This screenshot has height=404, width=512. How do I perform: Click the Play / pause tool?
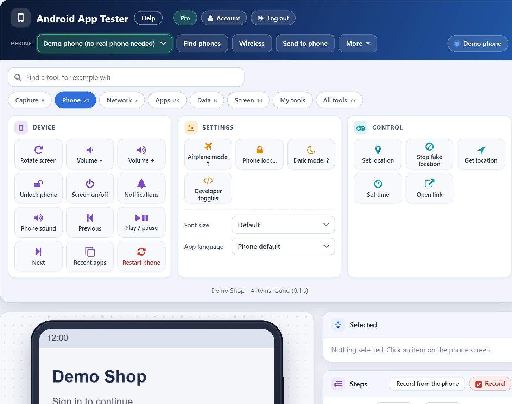(141, 222)
